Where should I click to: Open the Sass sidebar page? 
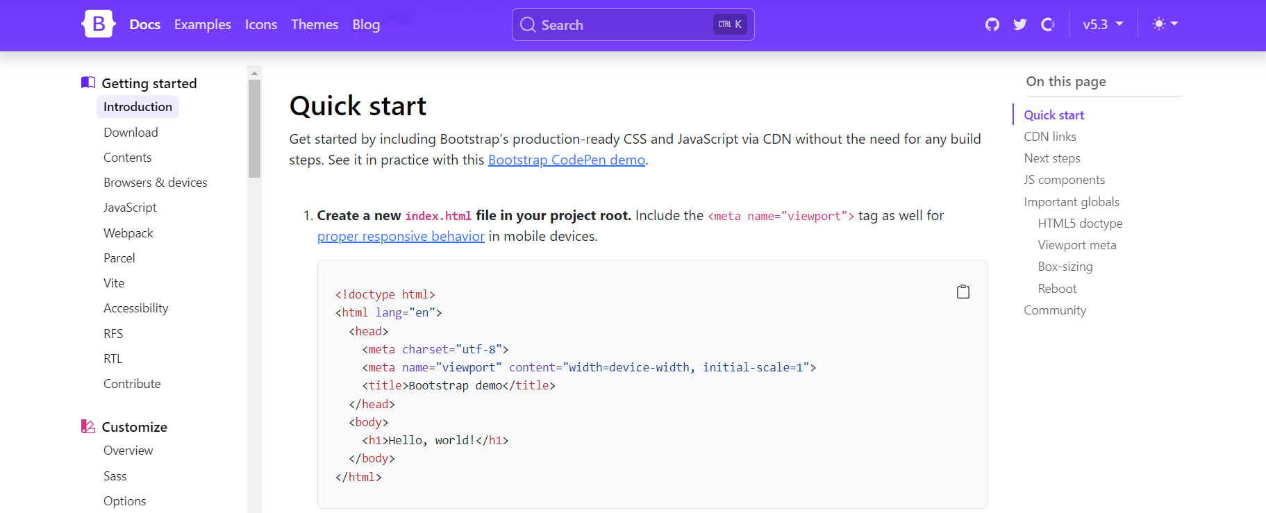[x=115, y=476]
